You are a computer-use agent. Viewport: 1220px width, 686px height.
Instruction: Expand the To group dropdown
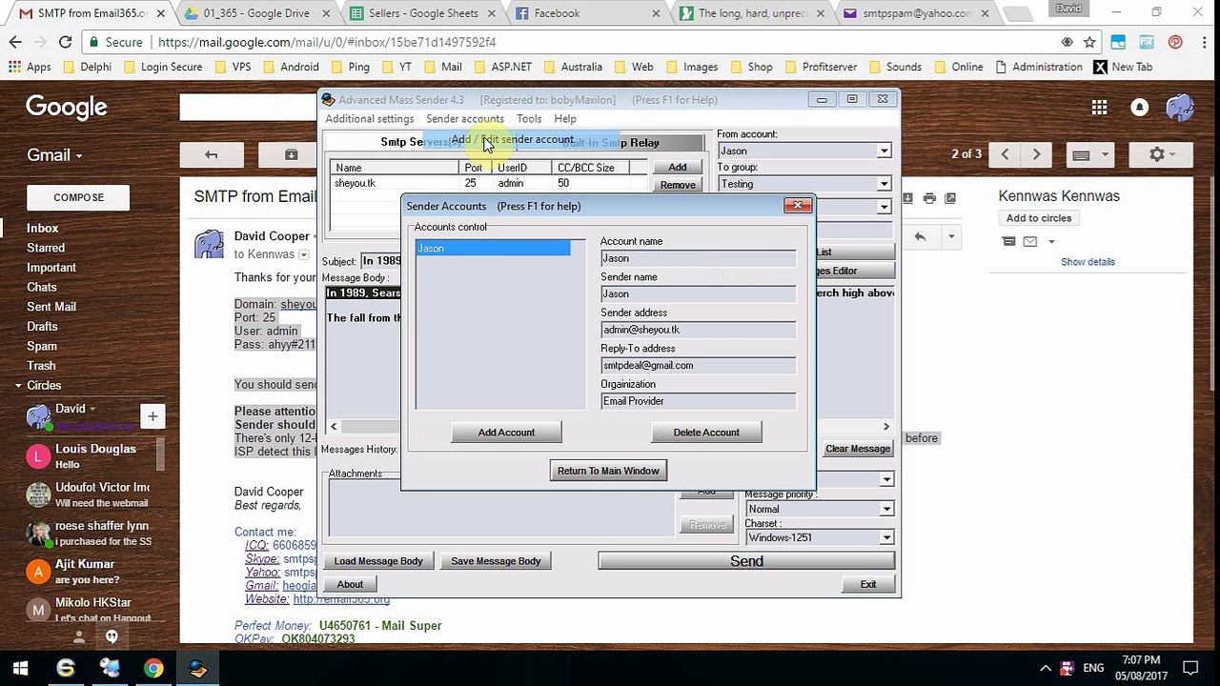(x=884, y=184)
